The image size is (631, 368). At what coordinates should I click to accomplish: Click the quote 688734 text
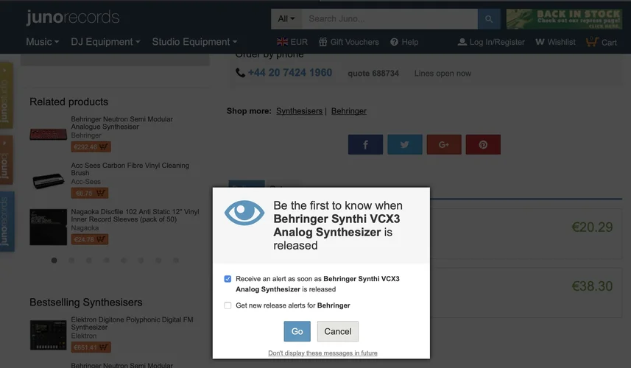373,73
